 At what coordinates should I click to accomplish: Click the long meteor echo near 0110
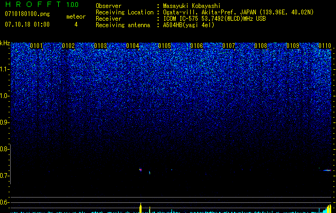tap(327, 170)
